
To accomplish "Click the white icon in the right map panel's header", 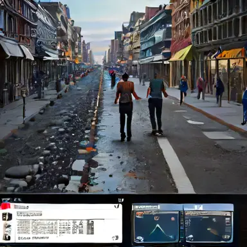I will tap(198, 207).
